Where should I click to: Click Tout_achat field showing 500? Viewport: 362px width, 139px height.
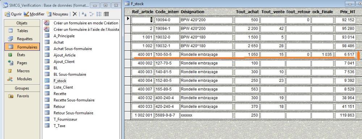[247, 20]
